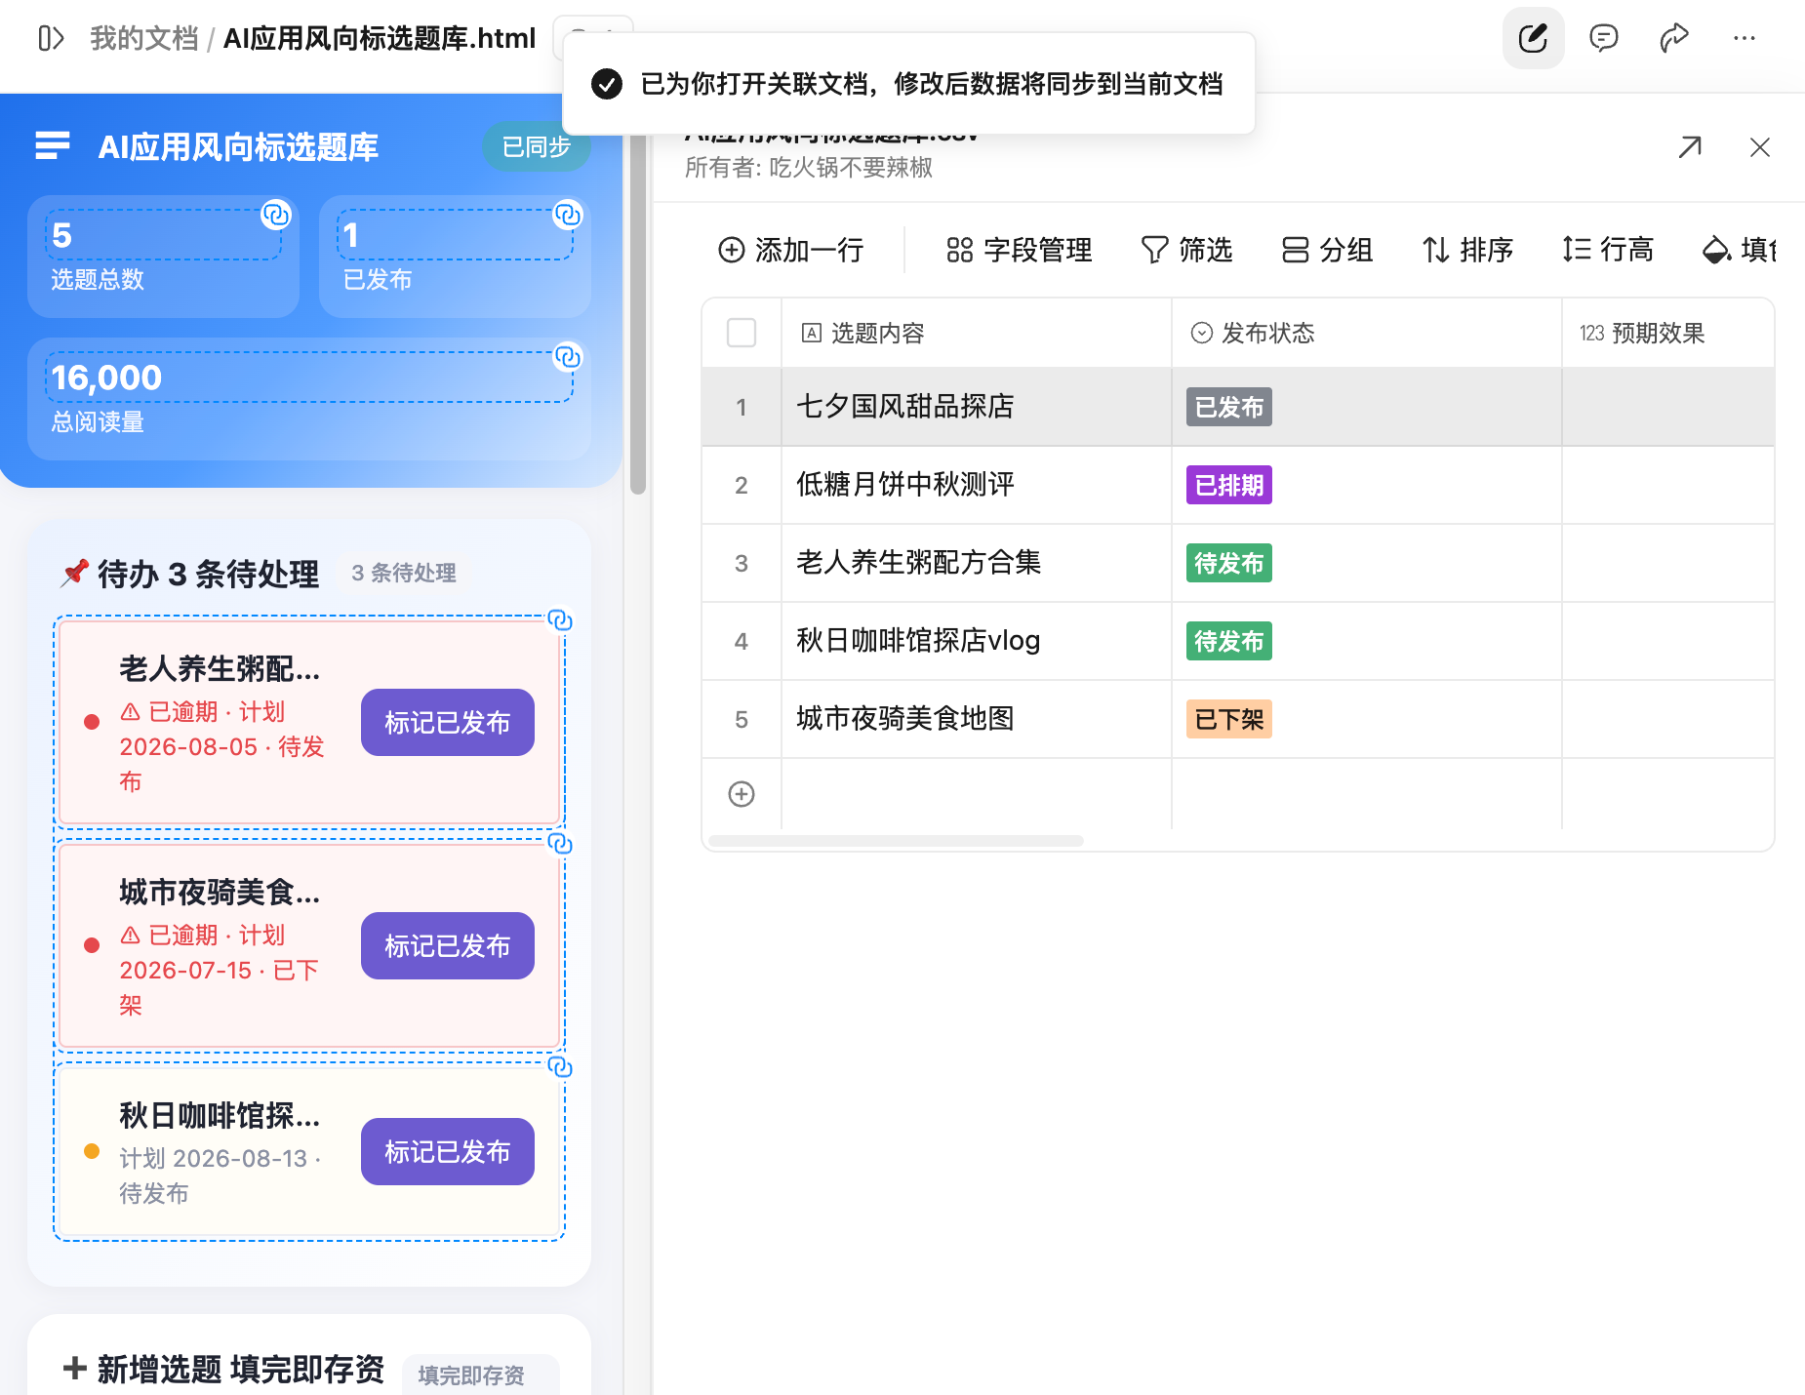Close the linked document panel
The image size is (1805, 1395).
[1760, 147]
